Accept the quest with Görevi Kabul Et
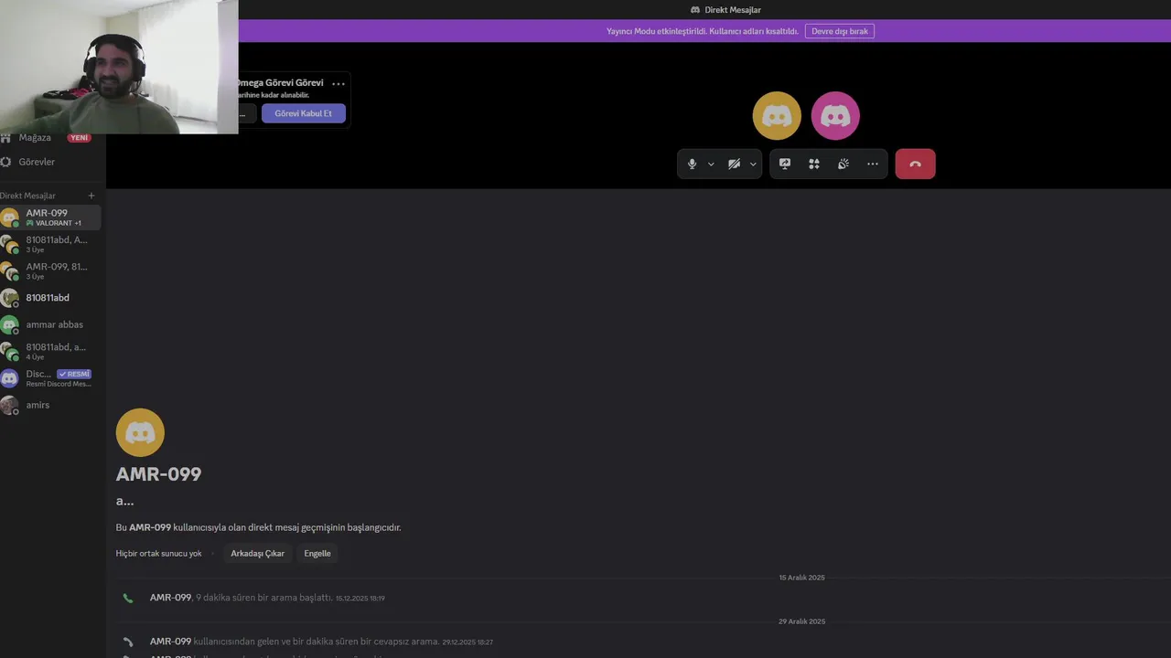The image size is (1171, 658). 304,113
